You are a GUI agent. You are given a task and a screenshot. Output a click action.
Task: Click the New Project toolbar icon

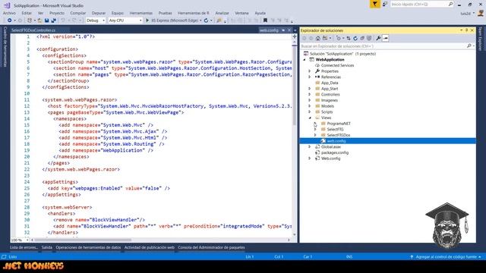(30, 20)
